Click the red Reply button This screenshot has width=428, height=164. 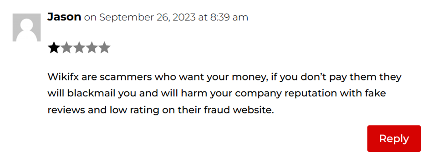(x=394, y=139)
